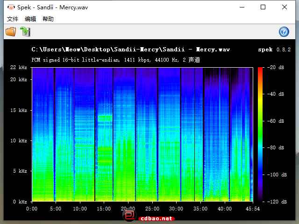Click the window title Spek - Sandii - Mercy.wav
The width and height of the screenshot is (299, 224).
[53, 7]
